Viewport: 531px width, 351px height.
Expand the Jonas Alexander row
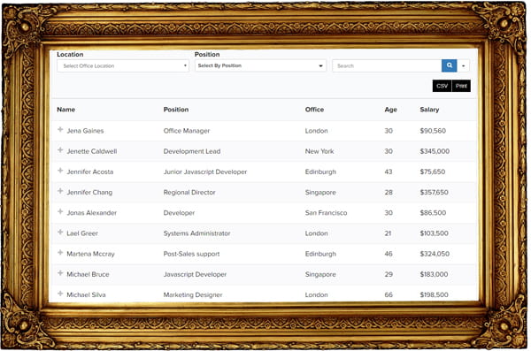[x=60, y=211]
